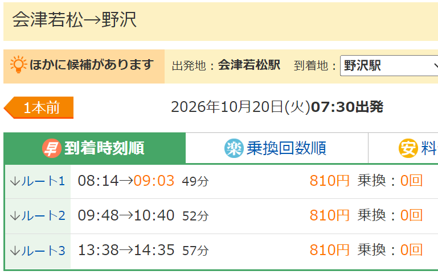Screen dimensions: 438x275
Task: Open the 到着地 野沢駅 dropdown
Action: 389,66
